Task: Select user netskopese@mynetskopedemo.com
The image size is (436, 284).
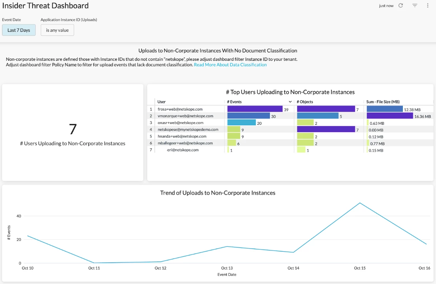Action: [x=188, y=129]
